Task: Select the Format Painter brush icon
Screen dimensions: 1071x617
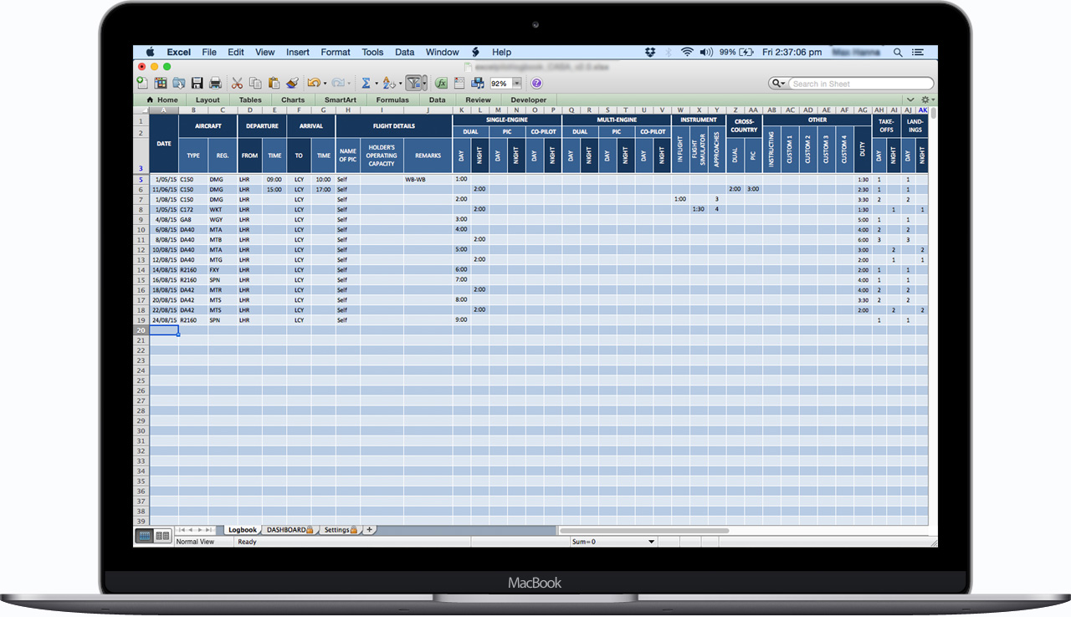Action: coord(292,83)
